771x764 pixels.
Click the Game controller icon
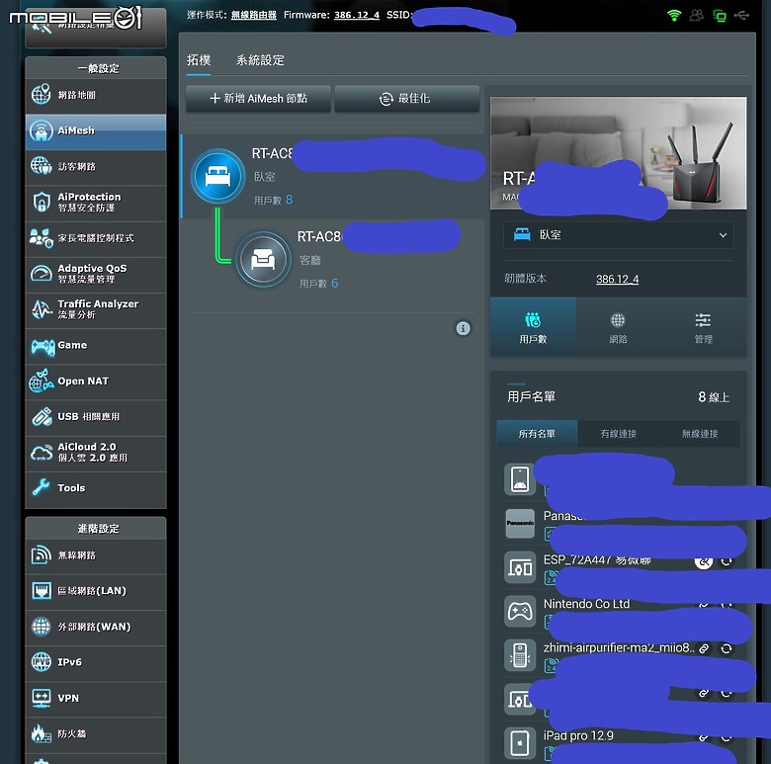[x=43, y=347]
